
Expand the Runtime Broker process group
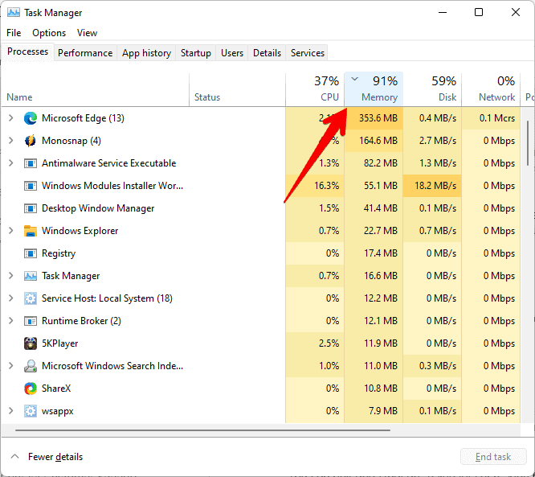[10, 321]
